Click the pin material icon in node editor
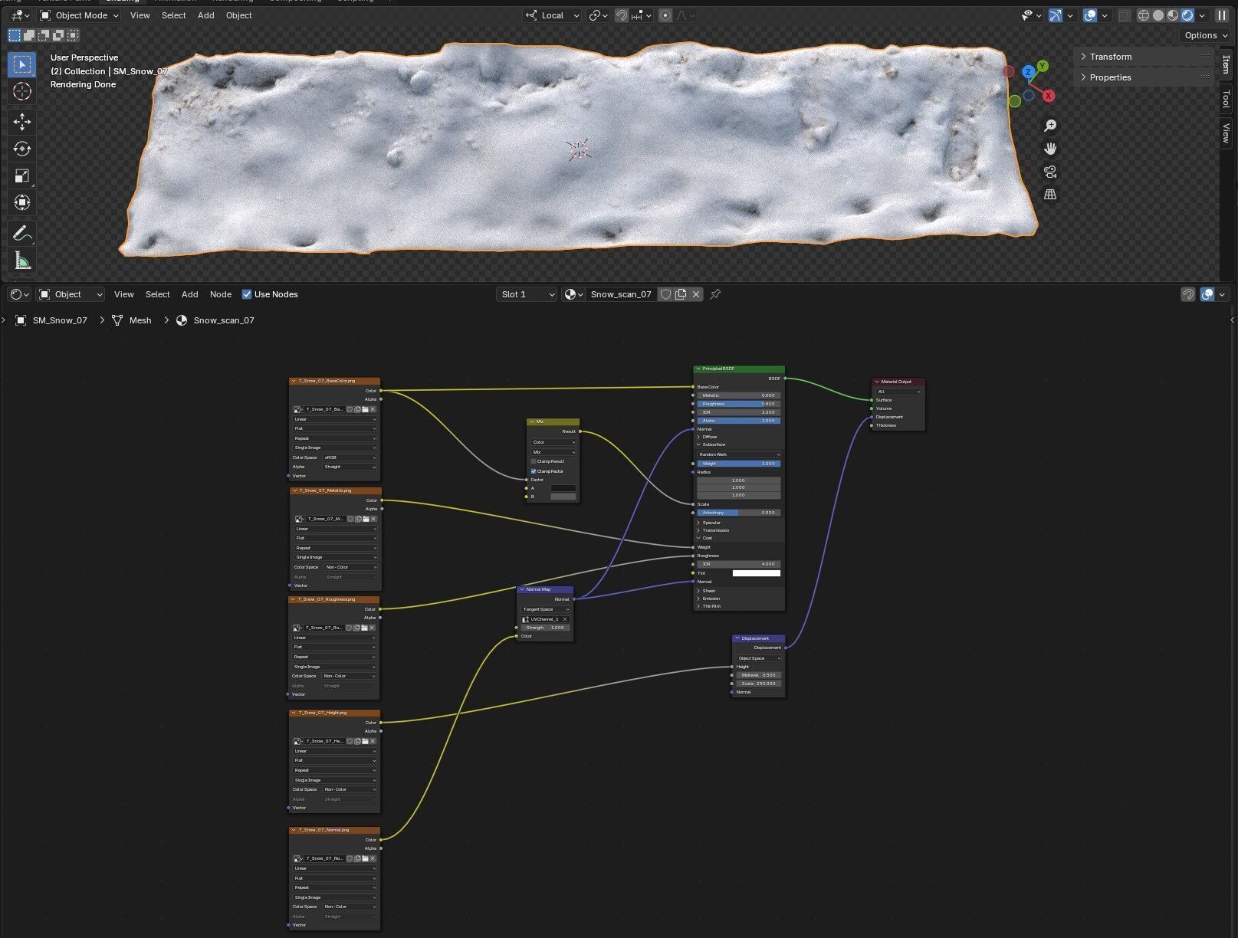The width and height of the screenshot is (1238, 938). [715, 294]
